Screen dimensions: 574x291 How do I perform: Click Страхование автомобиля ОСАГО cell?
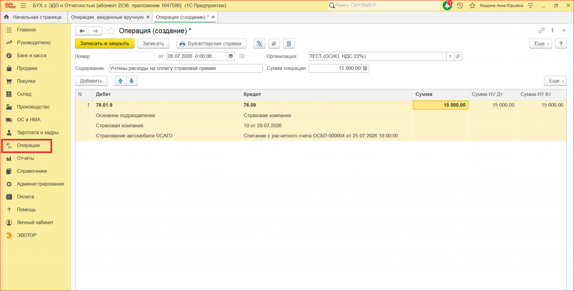pyautogui.click(x=166, y=136)
